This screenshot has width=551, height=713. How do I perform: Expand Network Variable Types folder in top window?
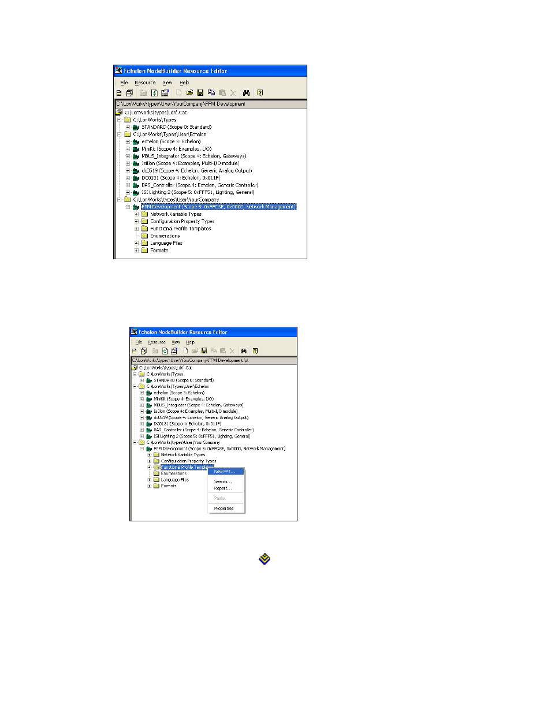[137, 214]
